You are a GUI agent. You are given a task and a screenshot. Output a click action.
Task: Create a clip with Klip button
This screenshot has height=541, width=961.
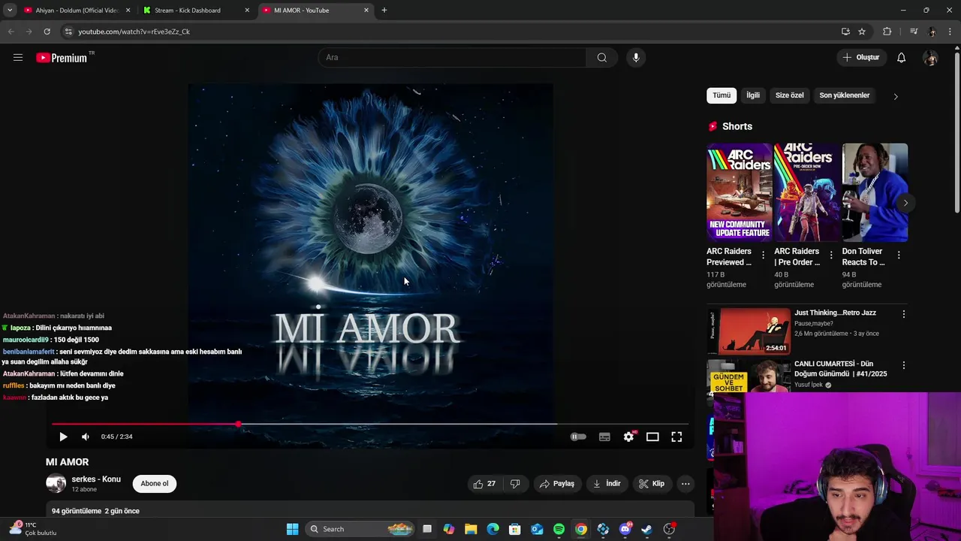[652, 484]
